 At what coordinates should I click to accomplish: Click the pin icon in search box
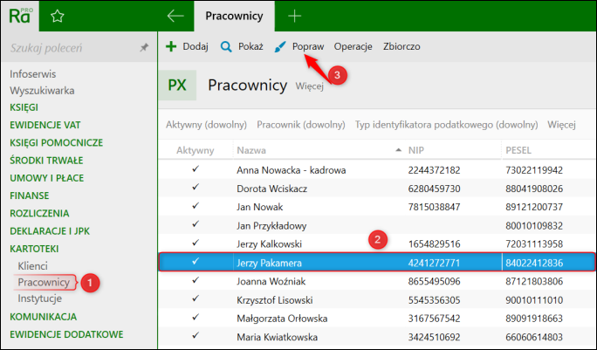tap(144, 47)
